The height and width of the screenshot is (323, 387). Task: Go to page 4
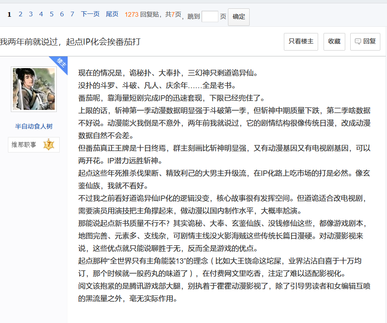(x=41, y=14)
